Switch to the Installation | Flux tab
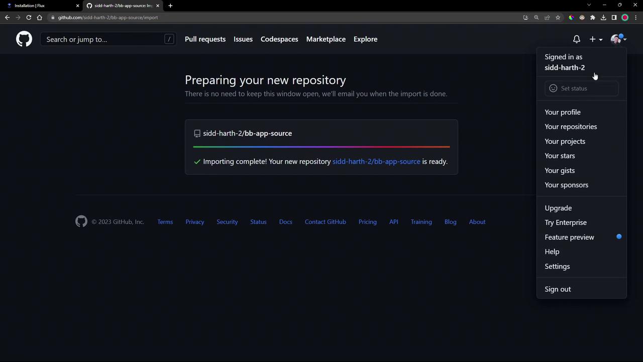Image resolution: width=643 pixels, height=362 pixels. coord(41,6)
